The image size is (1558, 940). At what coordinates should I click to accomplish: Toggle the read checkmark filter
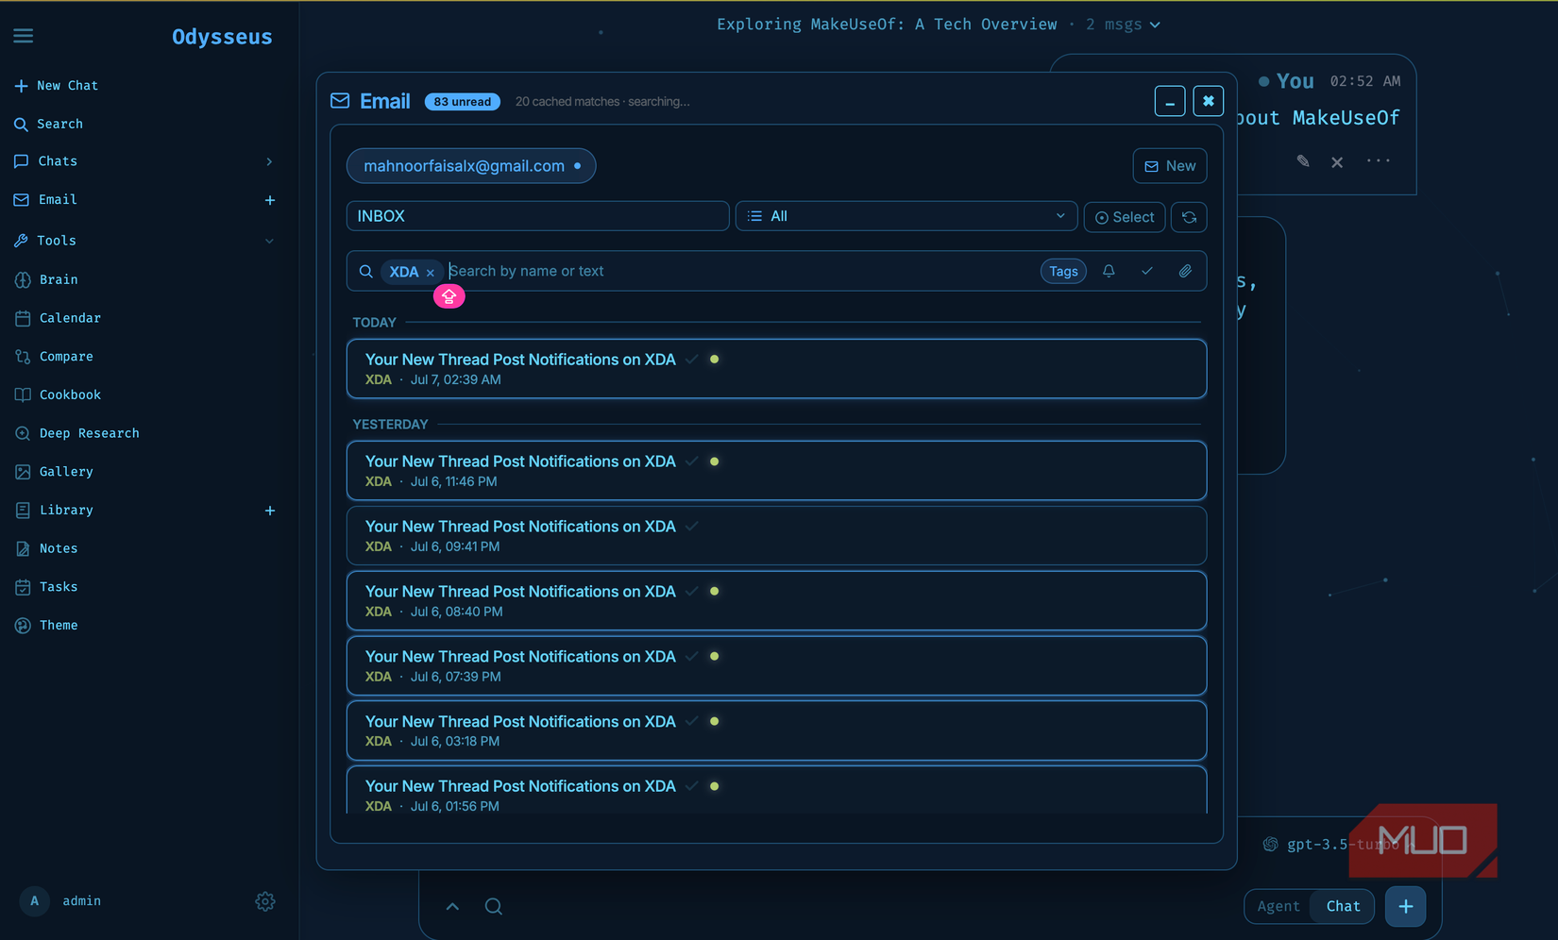point(1147,272)
